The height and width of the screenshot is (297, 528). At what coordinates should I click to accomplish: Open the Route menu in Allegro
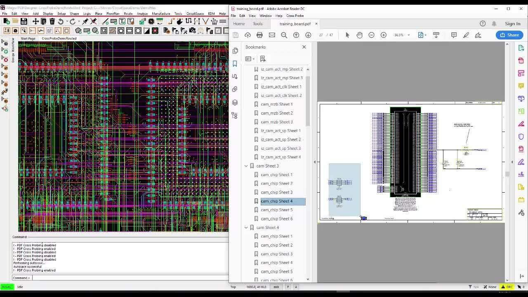pos(128,14)
